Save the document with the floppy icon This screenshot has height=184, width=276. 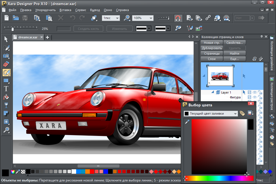tap(25, 18)
